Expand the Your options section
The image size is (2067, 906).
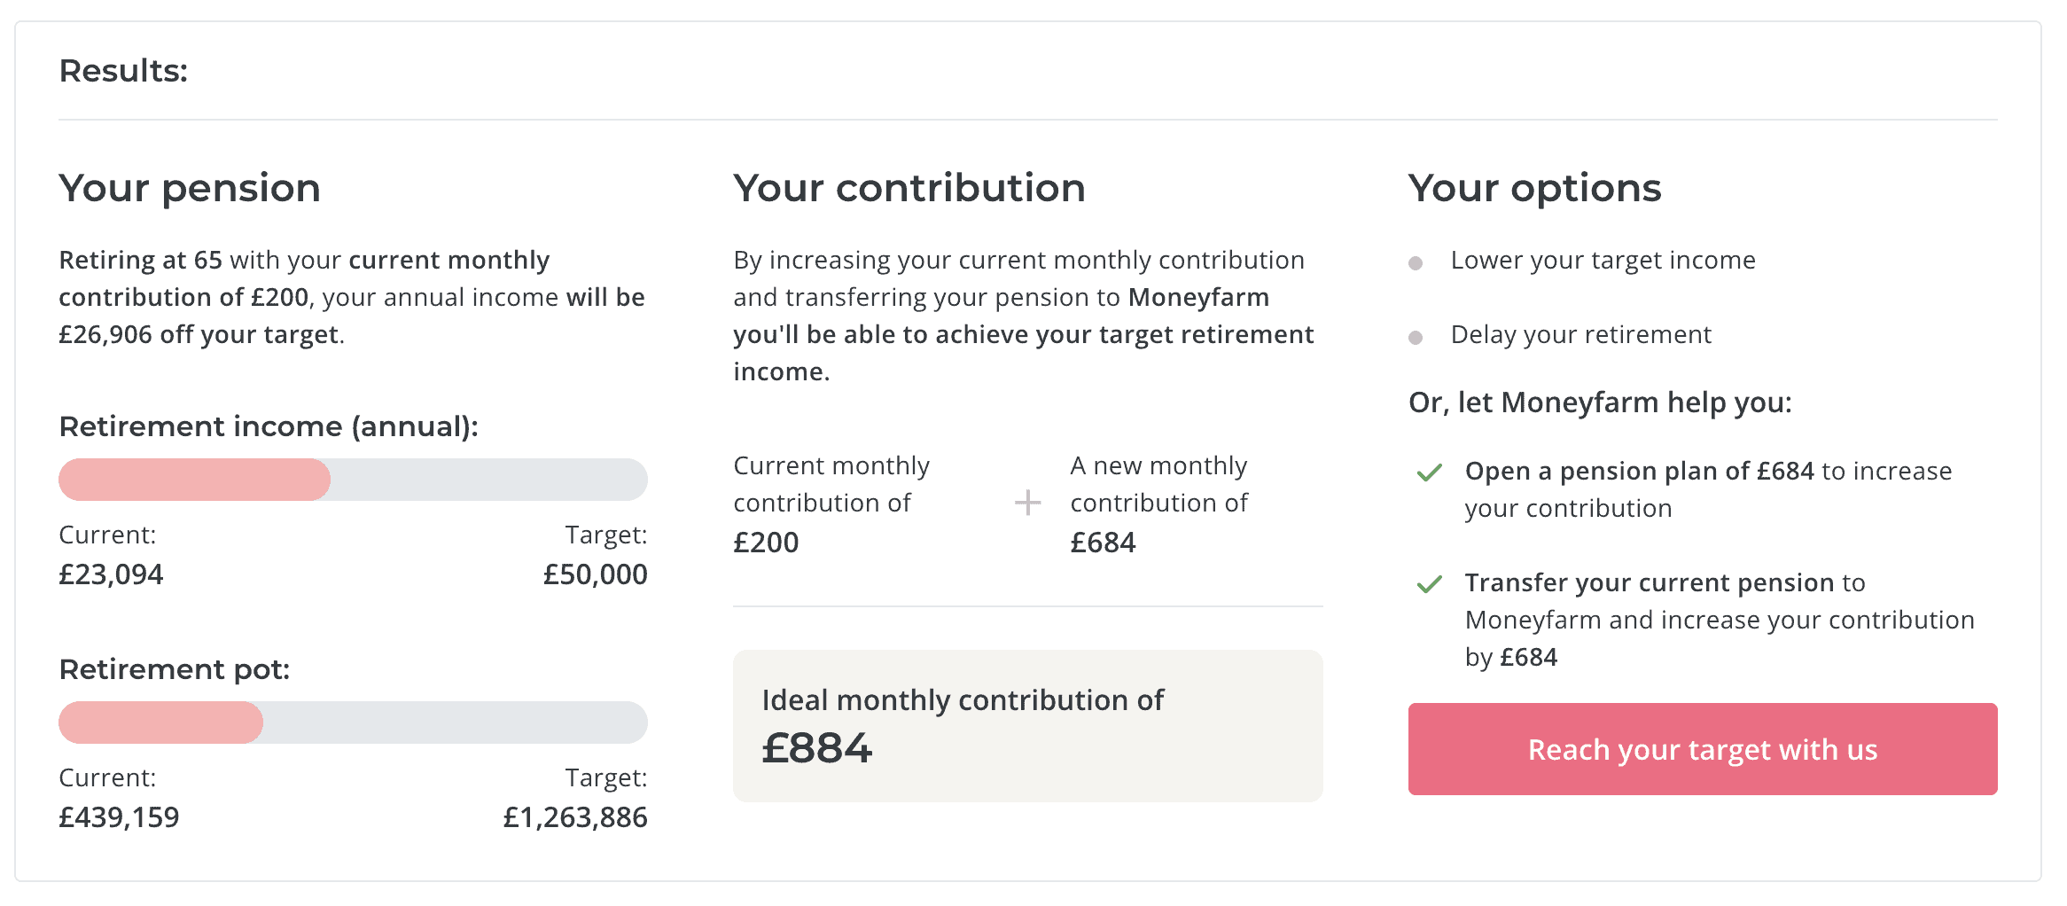(1535, 188)
